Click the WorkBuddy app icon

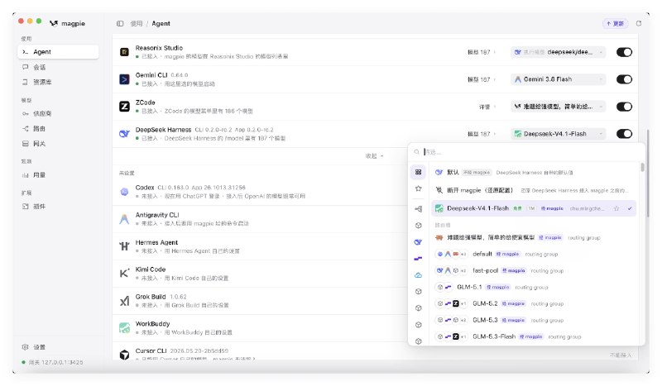click(124, 328)
